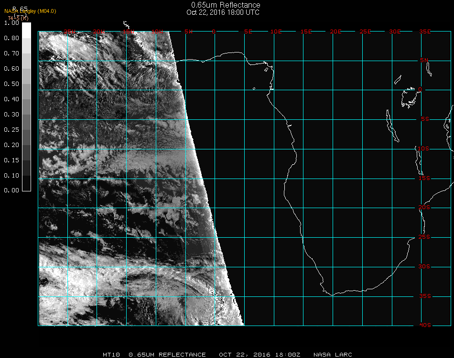Screen dimensions: 454x358
Task: Select the 10S latitude label
Action: pyautogui.click(x=423, y=148)
